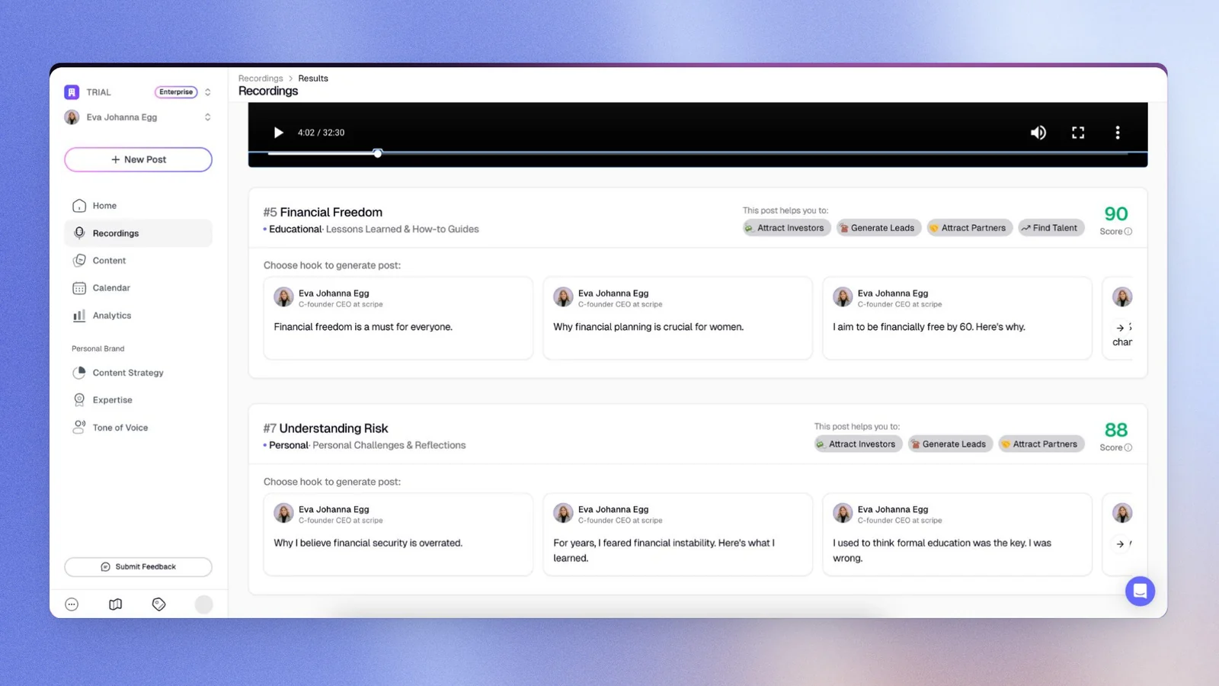Open the book guide icon in footer
The width and height of the screenshot is (1219, 686).
(115, 604)
